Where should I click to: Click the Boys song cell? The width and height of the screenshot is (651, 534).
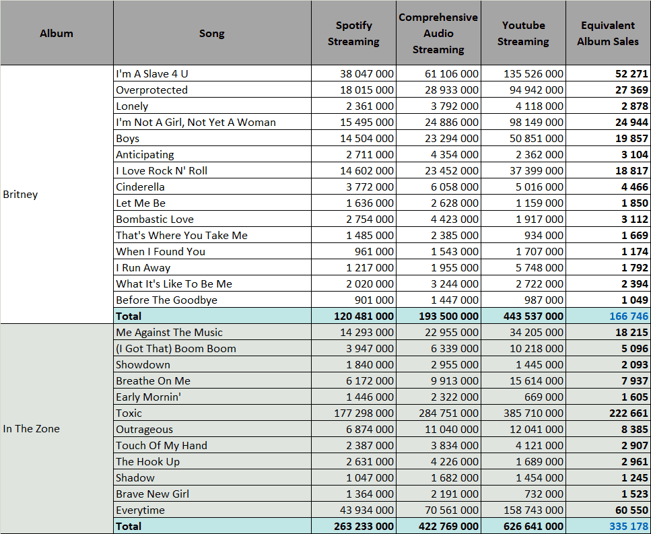212,138
